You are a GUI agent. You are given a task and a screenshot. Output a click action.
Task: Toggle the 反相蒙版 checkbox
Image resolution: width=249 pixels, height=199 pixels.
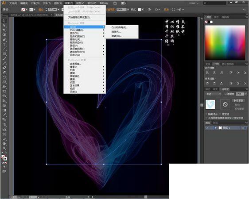tap(233, 109)
